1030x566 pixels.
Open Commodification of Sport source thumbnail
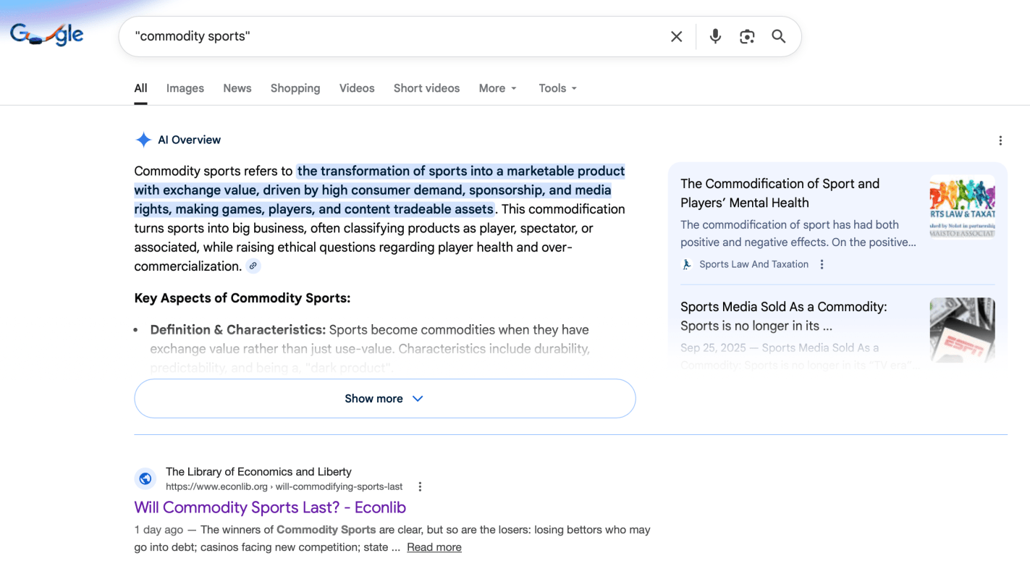click(961, 206)
